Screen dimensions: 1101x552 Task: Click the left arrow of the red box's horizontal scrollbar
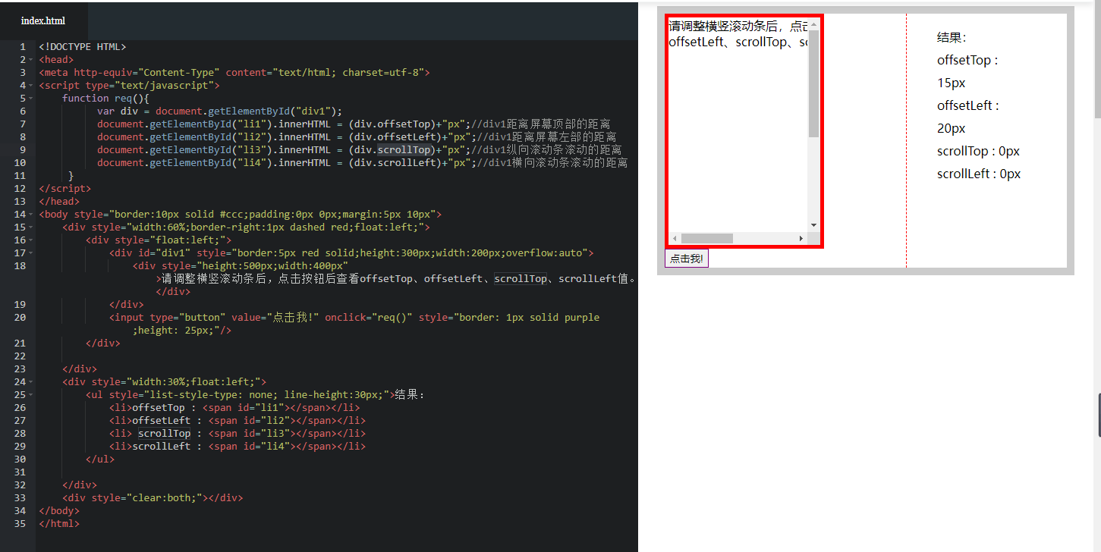[x=675, y=238]
